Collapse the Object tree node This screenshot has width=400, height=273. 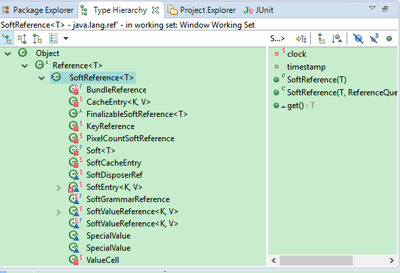click(8, 53)
